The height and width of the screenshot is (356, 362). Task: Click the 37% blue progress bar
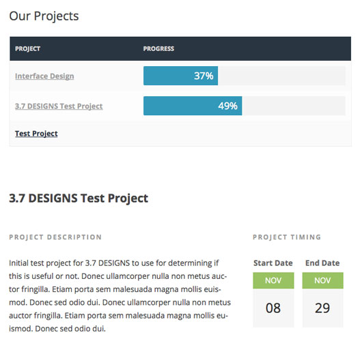pyautogui.click(x=180, y=76)
